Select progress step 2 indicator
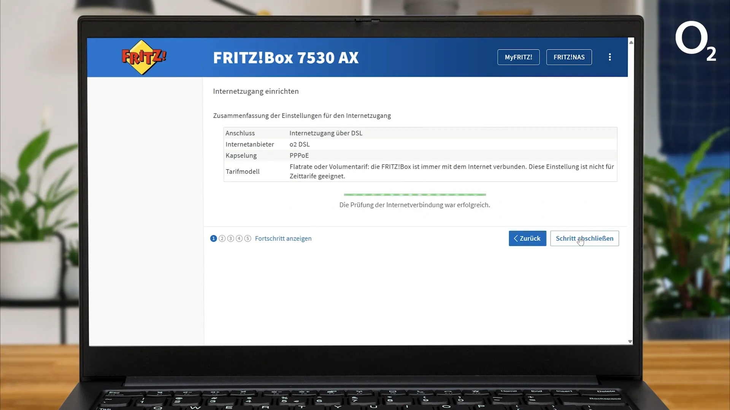The height and width of the screenshot is (410, 730). pyautogui.click(x=222, y=238)
